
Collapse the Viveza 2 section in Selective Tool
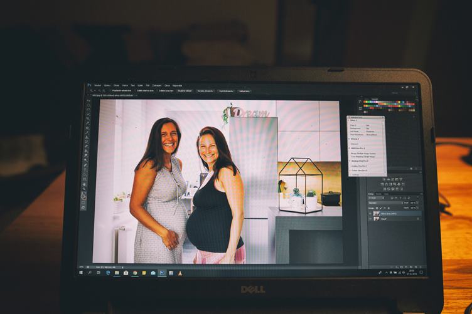pyautogui.click(x=349, y=139)
